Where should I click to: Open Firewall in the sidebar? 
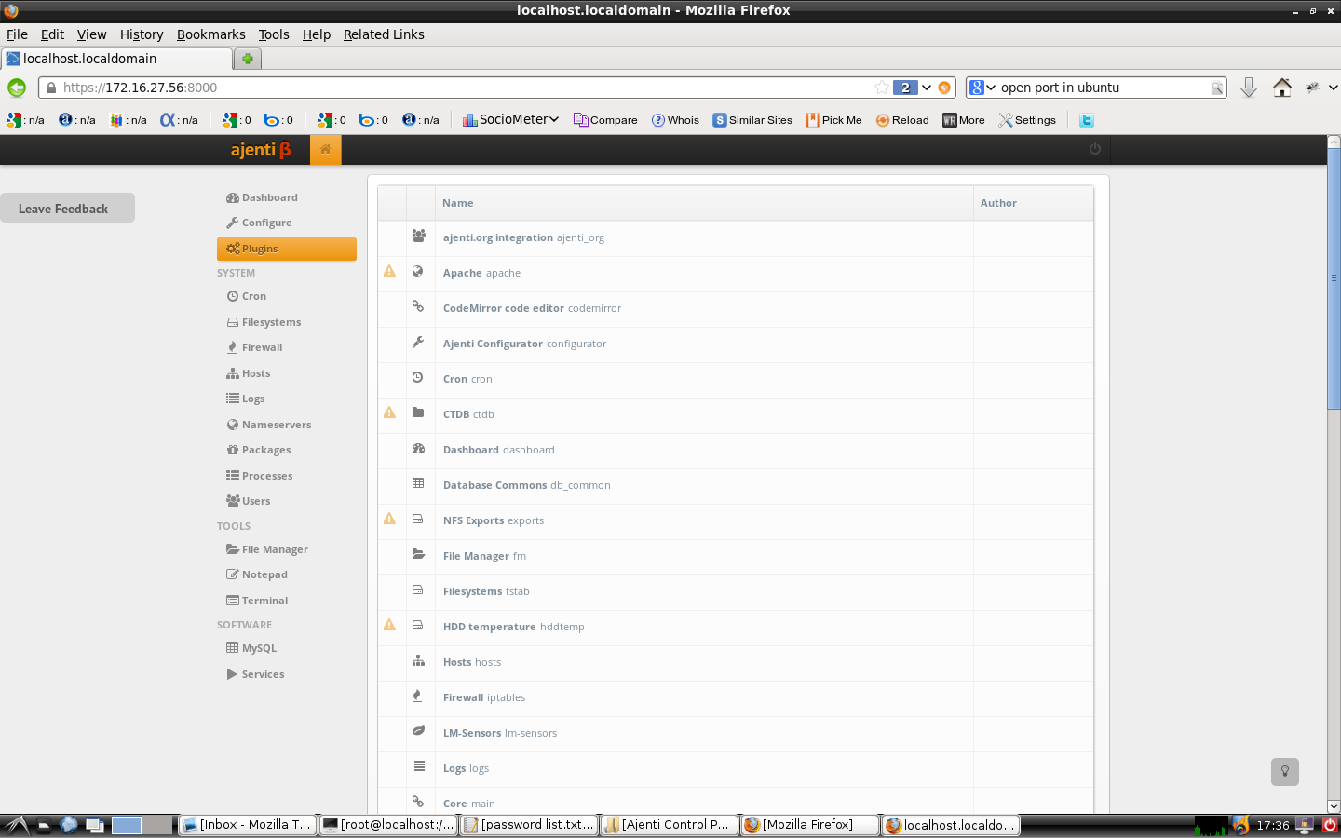tap(261, 347)
